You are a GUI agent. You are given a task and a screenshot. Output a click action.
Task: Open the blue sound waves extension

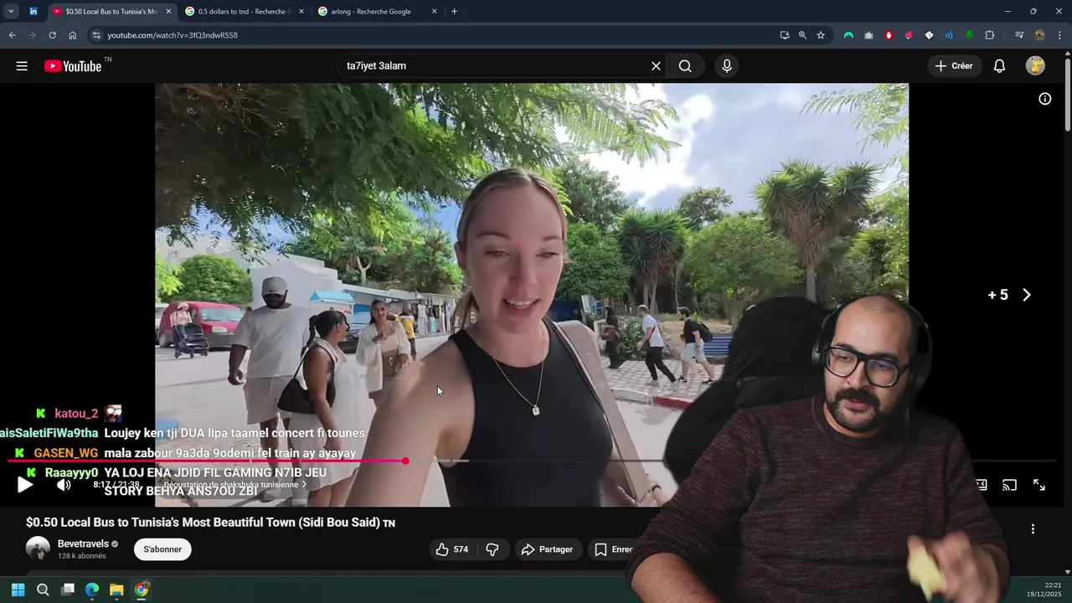tap(949, 35)
